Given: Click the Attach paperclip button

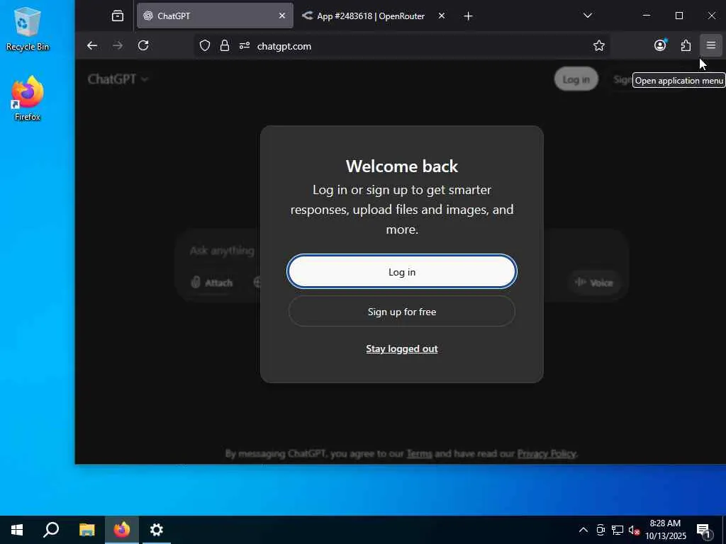Looking at the screenshot, I should pyautogui.click(x=212, y=282).
